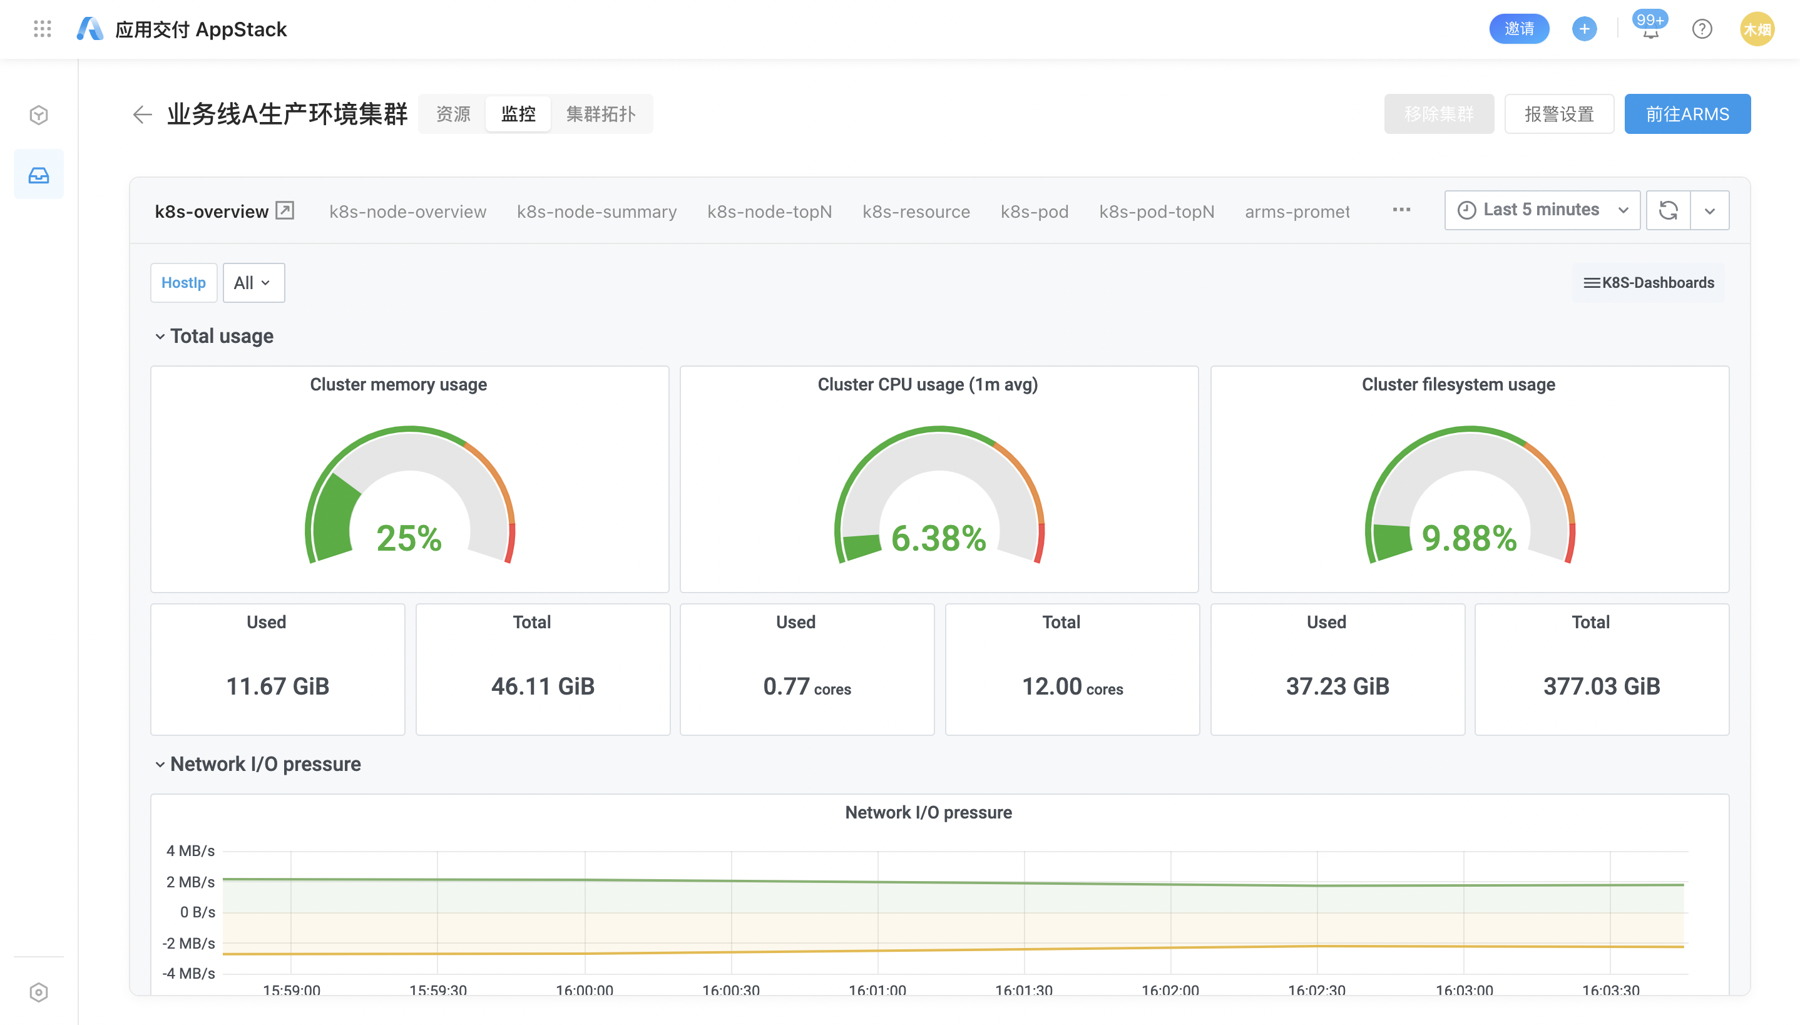The image size is (1800, 1025).
Task: Select the k8s-node-summary dashboard tab
Action: coord(596,212)
